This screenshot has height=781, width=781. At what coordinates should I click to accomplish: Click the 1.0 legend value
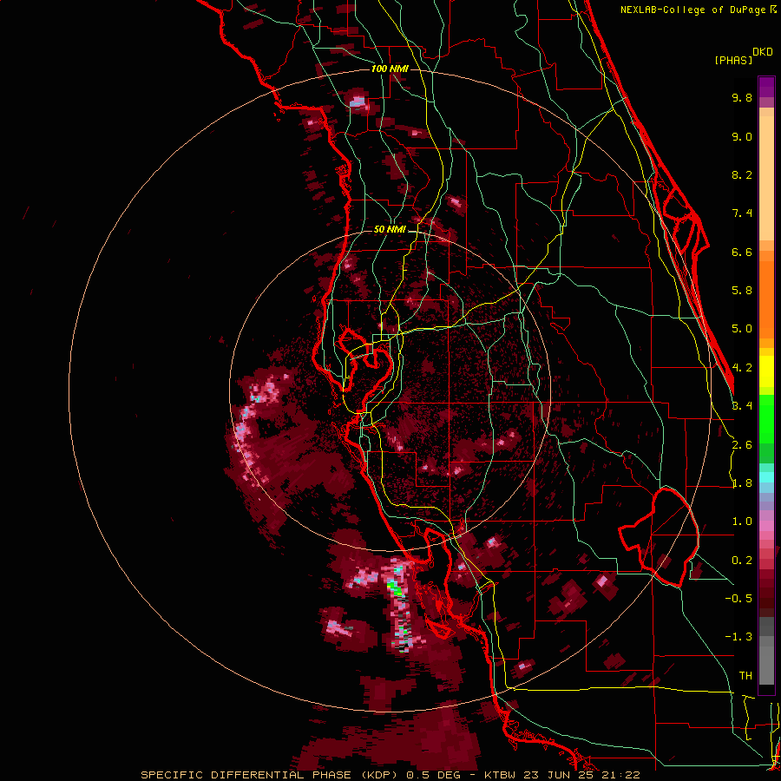(x=742, y=522)
